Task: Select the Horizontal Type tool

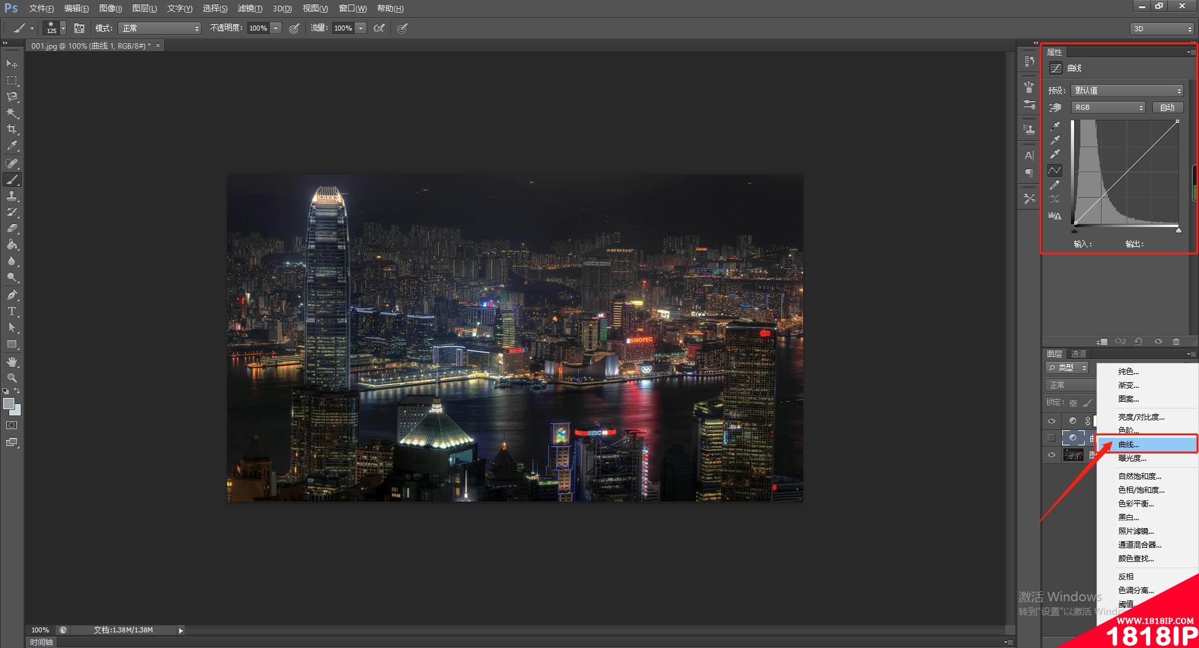Action: click(x=12, y=311)
